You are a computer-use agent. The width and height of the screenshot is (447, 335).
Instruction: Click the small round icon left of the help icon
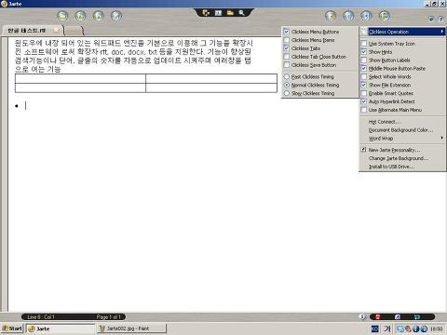pos(431,19)
